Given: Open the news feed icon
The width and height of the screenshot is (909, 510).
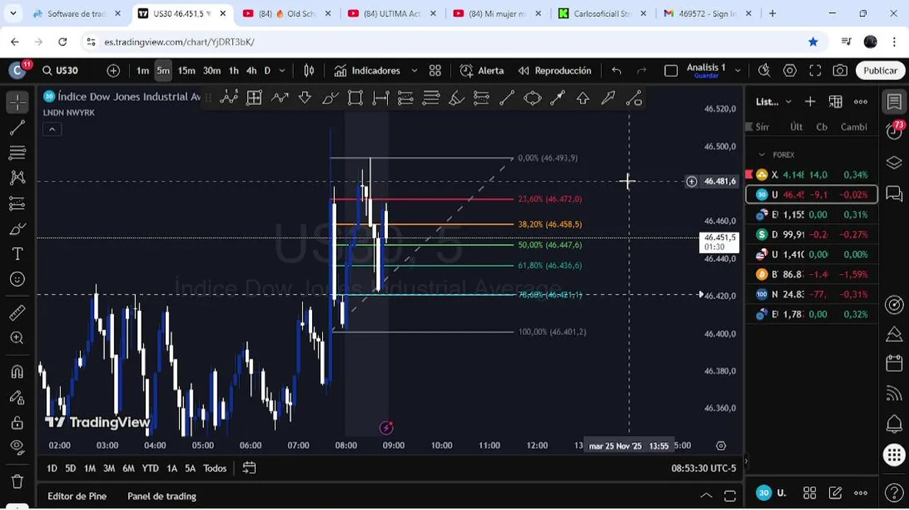Looking at the screenshot, I should click(x=894, y=392).
